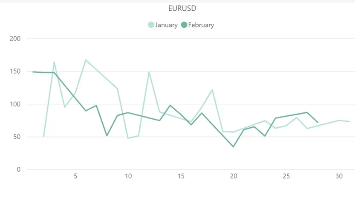The image size is (358, 215).
Task: Click the 50 y-axis label
Action: [x=17, y=137]
